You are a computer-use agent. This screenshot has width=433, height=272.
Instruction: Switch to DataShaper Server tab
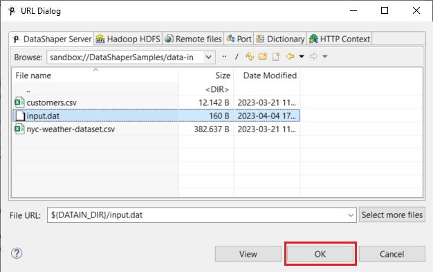coord(52,39)
